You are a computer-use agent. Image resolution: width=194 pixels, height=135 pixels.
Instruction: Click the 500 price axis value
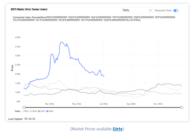[x=18, y=102]
